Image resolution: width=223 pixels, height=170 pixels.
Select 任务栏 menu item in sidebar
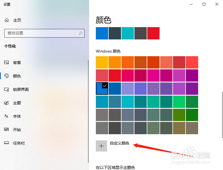[x=19, y=143]
